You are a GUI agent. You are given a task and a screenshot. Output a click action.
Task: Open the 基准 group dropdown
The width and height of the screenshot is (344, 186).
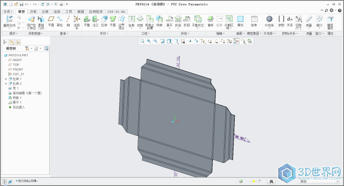(x=64, y=33)
